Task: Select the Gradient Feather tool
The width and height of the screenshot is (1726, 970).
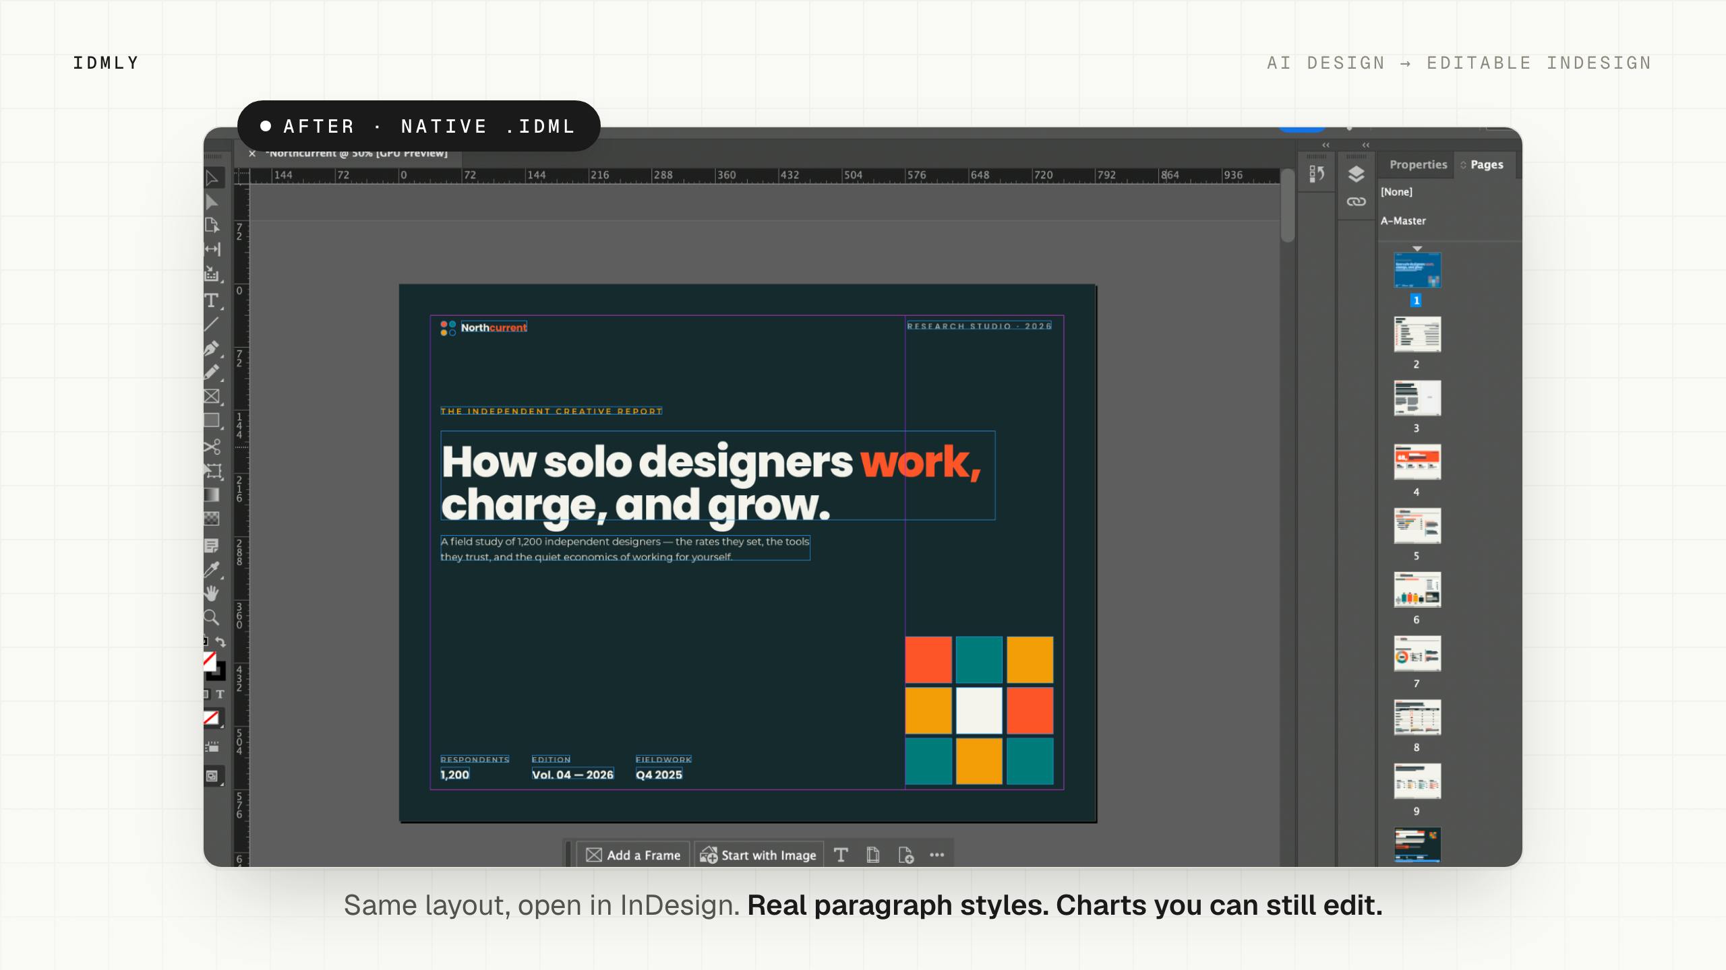Action: (212, 519)
